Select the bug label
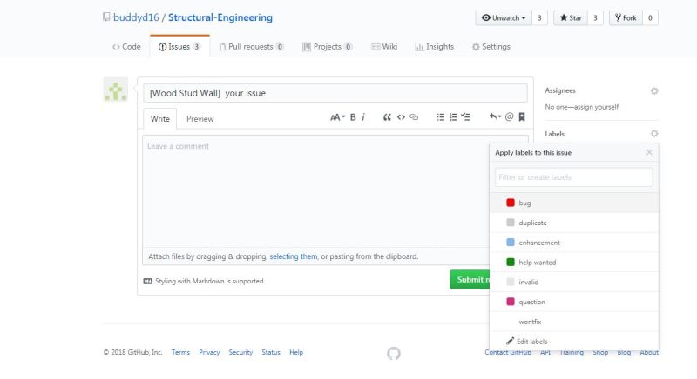This screenshot has height=379, width=697. [574, 203]
